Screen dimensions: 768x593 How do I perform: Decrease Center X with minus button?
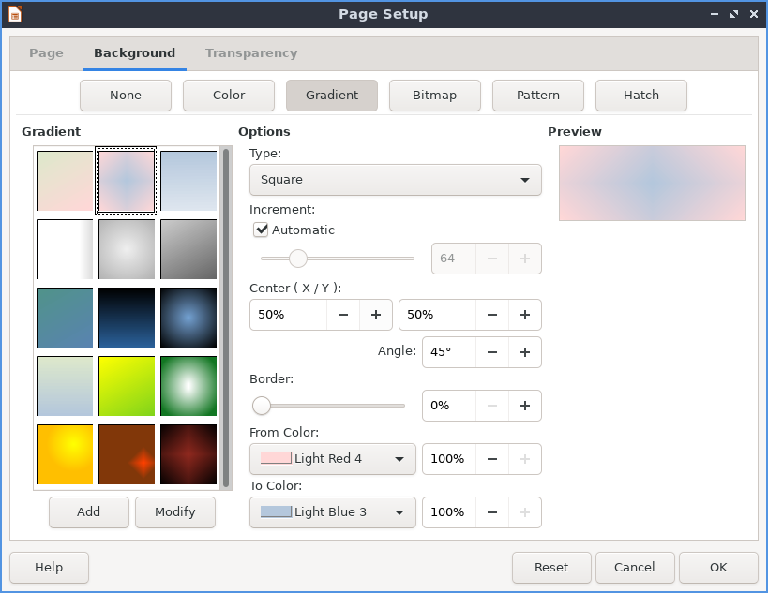pos(343,315)
